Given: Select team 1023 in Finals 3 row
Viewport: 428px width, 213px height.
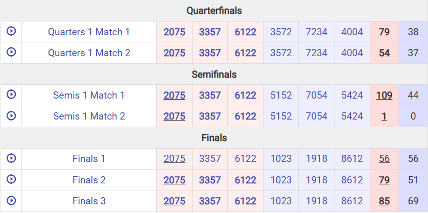Looking at the screenshot, I should click(x=281, y=201).
